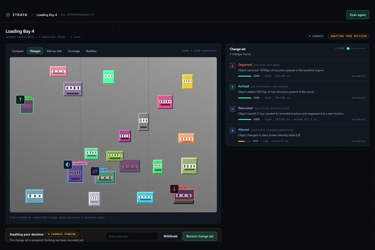The image size is (375, 250).
Task: Select the Altered row title
Action: [x=243, y=130]
